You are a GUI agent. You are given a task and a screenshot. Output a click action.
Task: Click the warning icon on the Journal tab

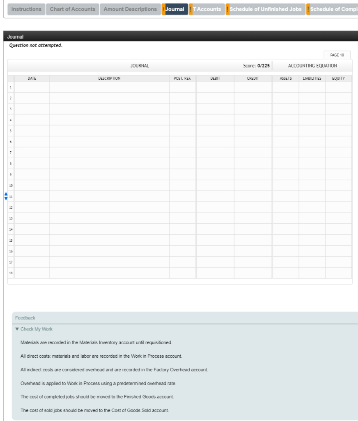(163, 9)
